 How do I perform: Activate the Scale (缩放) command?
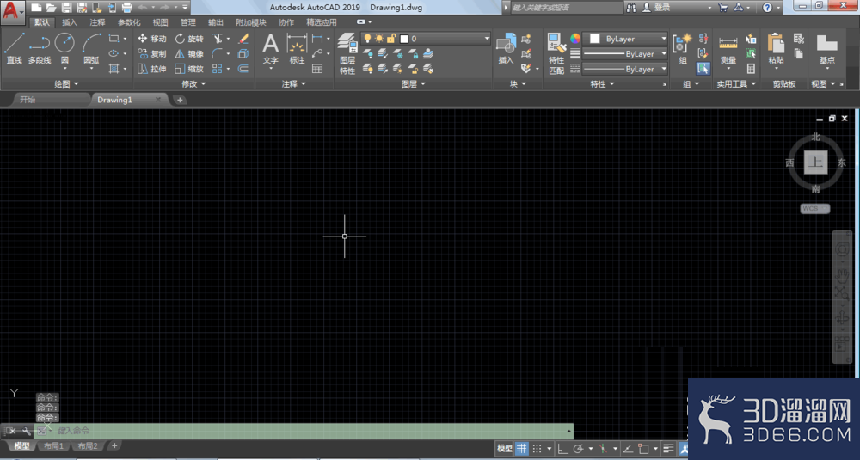coord(189,69)
